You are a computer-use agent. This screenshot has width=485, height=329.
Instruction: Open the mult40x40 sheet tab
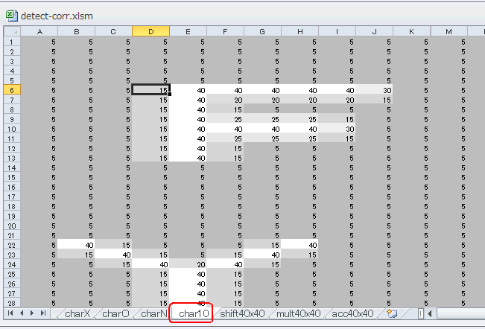pos(298,313)
